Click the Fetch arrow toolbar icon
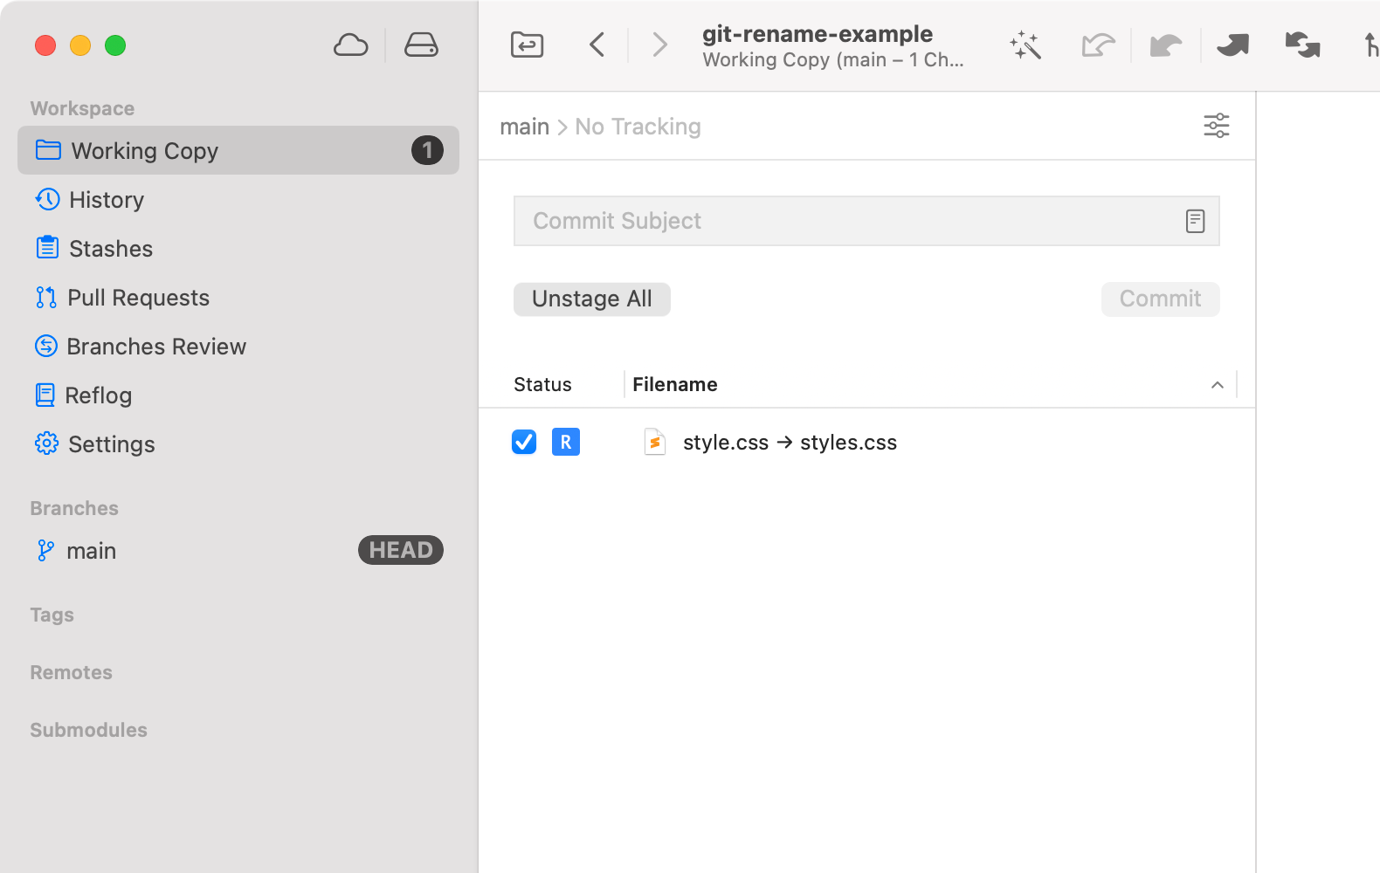This screenshot has height=873, width=1380. 1097,45
